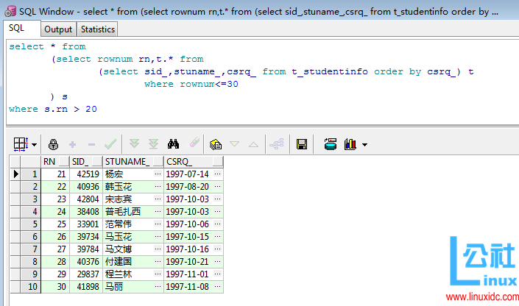The width and height of the screenshot is (519, 306).
Task: Click the CSRQ_ column header
Action: point(179,161)
